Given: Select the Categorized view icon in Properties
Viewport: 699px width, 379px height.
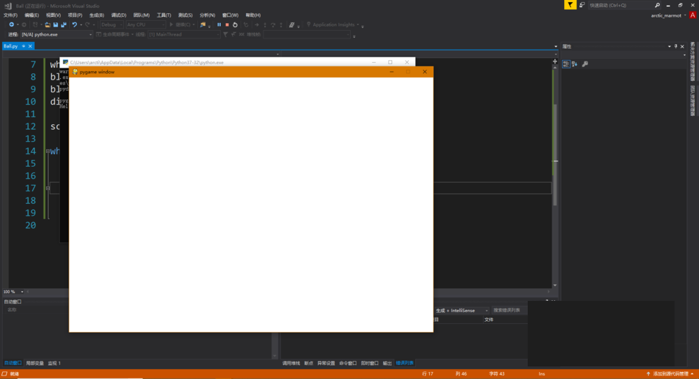Looking at the screenshot, I should click(565, 64).
